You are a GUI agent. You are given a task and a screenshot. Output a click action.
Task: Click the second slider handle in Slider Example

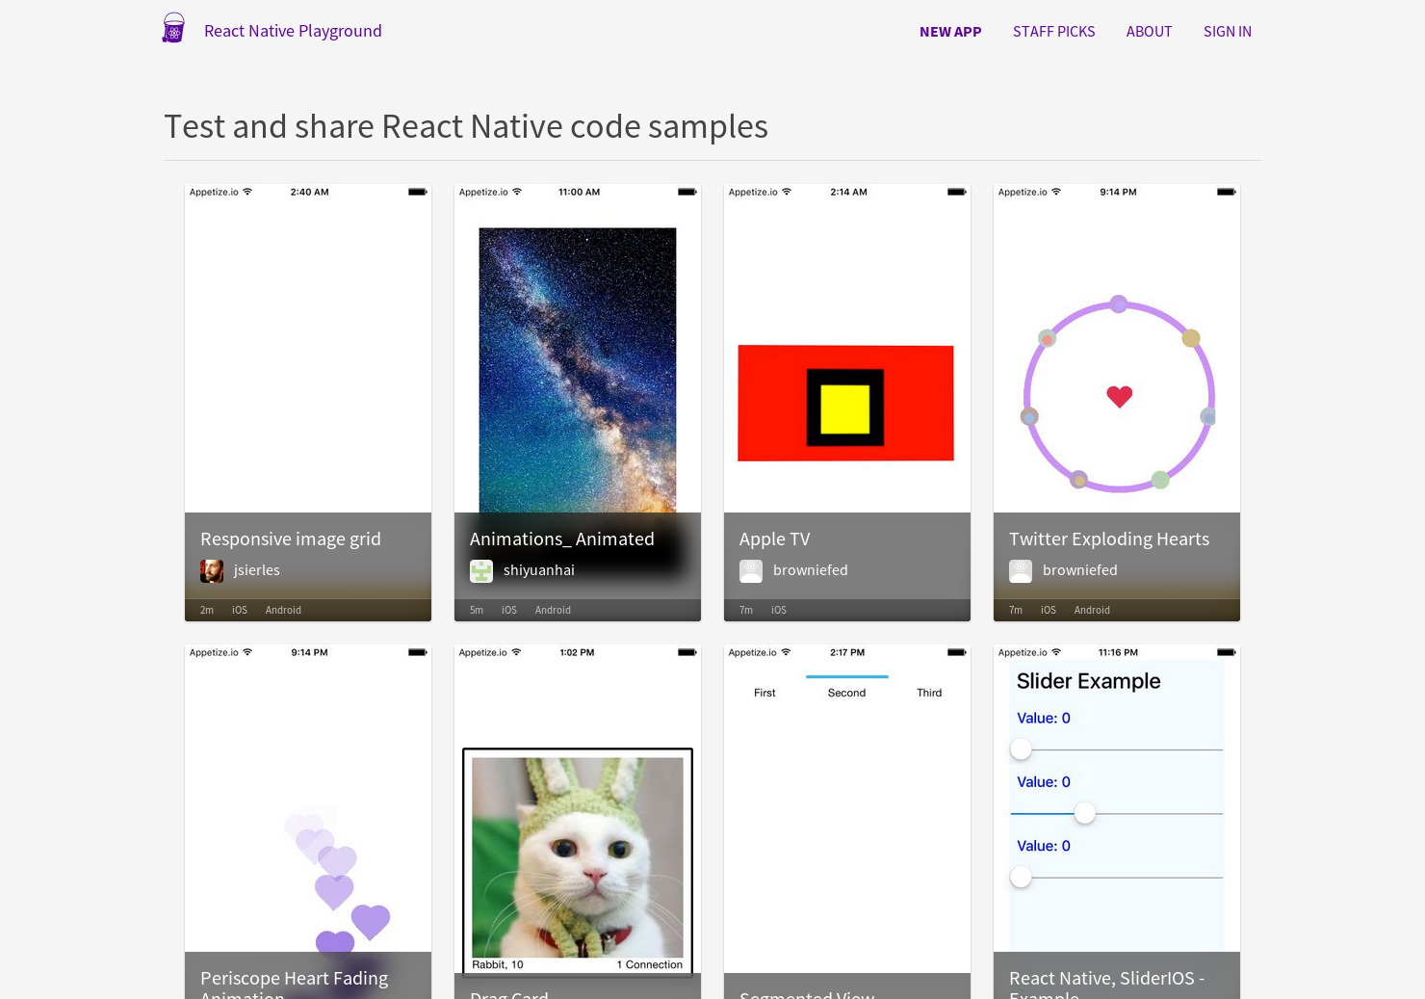(x=1084, y=813)
